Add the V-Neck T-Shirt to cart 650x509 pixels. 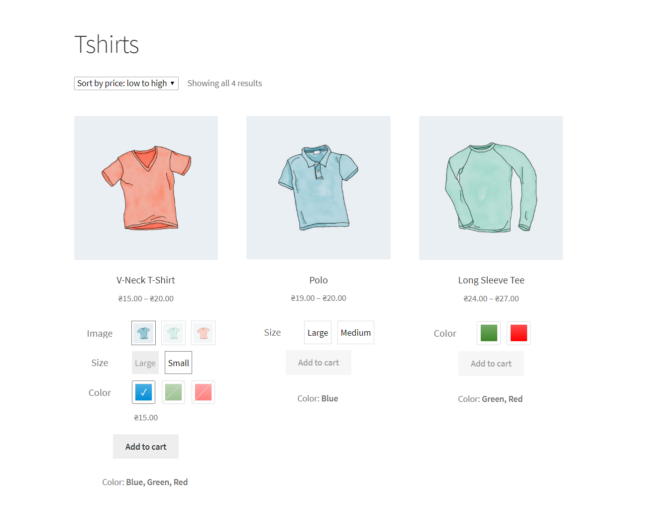(146, 447)
